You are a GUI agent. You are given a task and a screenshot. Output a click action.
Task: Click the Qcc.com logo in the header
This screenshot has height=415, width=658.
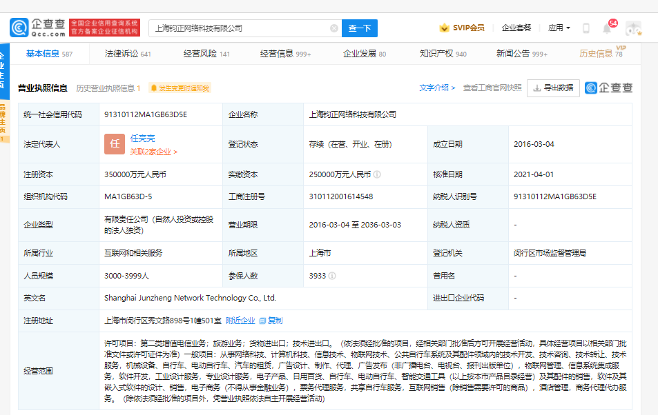point(38,28)
